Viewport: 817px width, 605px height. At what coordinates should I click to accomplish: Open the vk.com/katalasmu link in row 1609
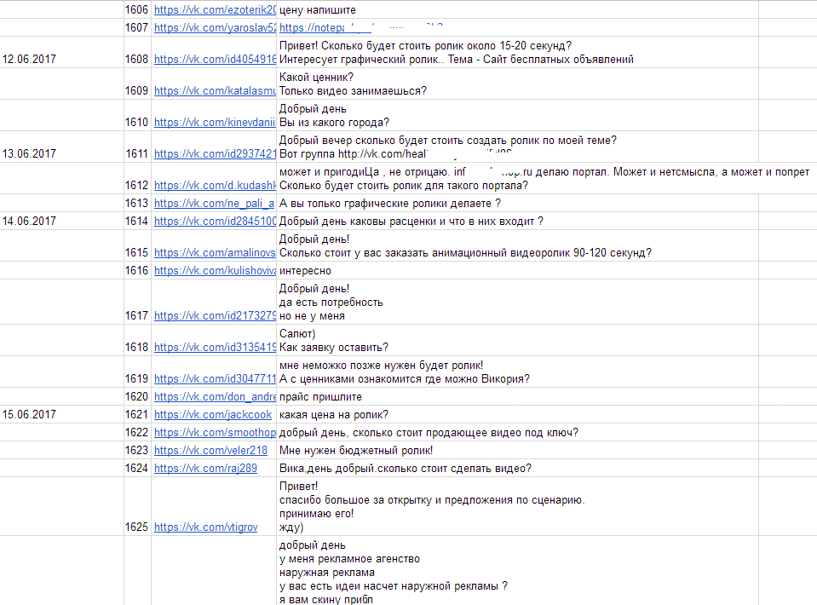click(215, 91)
